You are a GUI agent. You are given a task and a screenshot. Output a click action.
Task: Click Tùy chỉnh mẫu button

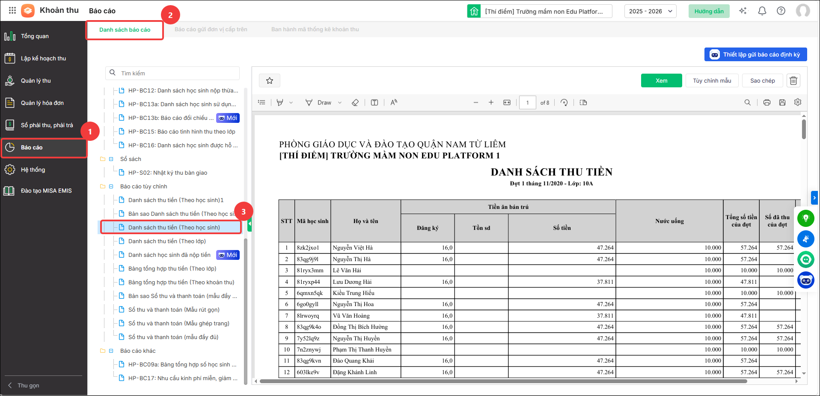pyautogui.click(x=712, y=80)
